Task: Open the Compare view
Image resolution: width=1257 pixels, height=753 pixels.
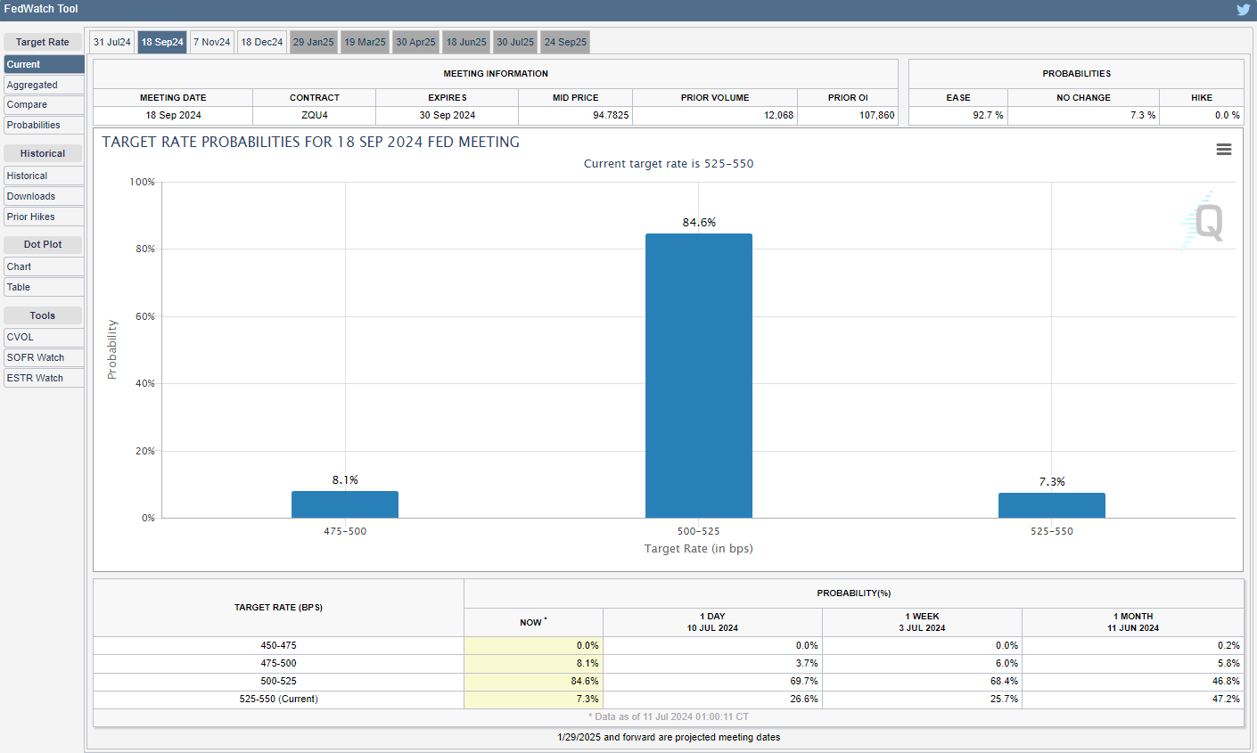Action: tap(44, 104)
